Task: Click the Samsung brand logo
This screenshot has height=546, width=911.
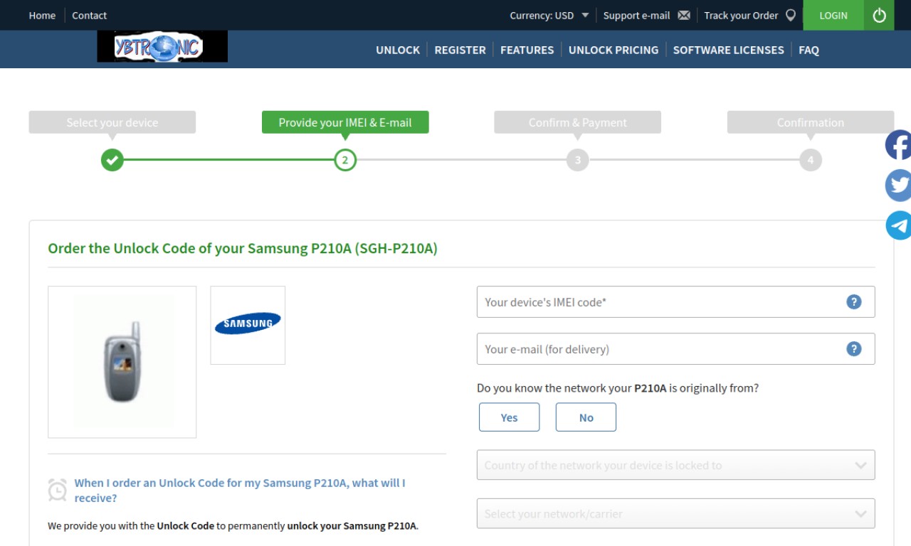Action: coord(248,325)
